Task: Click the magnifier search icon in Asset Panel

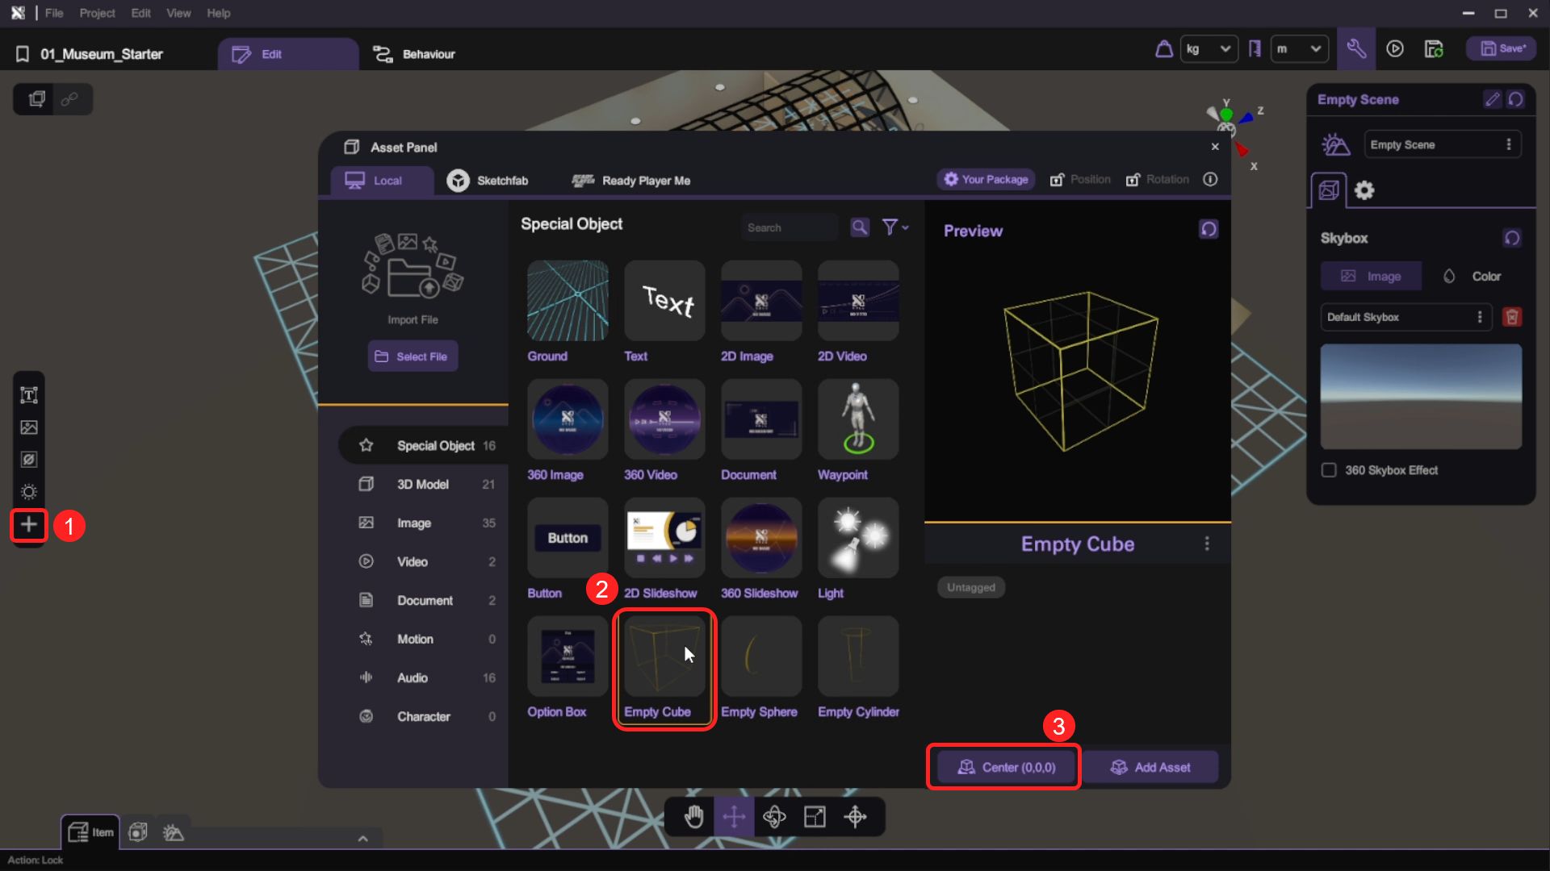Action: tap(860, 227)
